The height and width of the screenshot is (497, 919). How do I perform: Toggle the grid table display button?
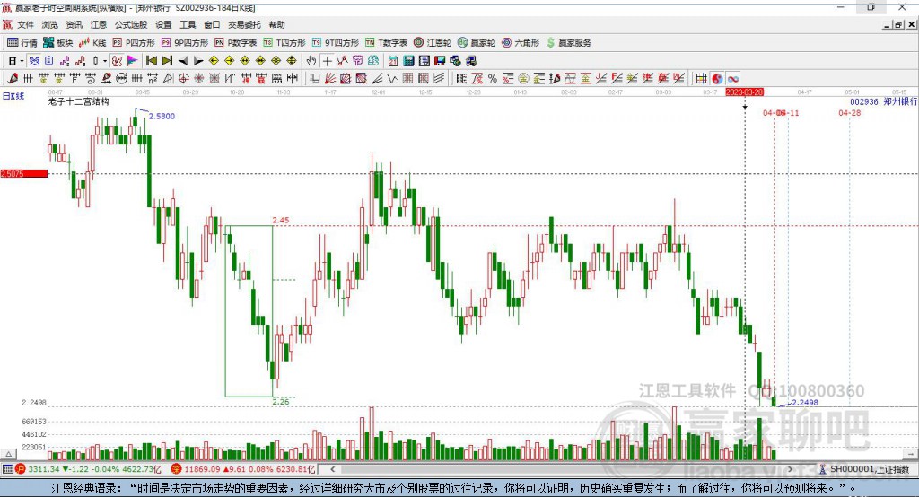point(701,79)
